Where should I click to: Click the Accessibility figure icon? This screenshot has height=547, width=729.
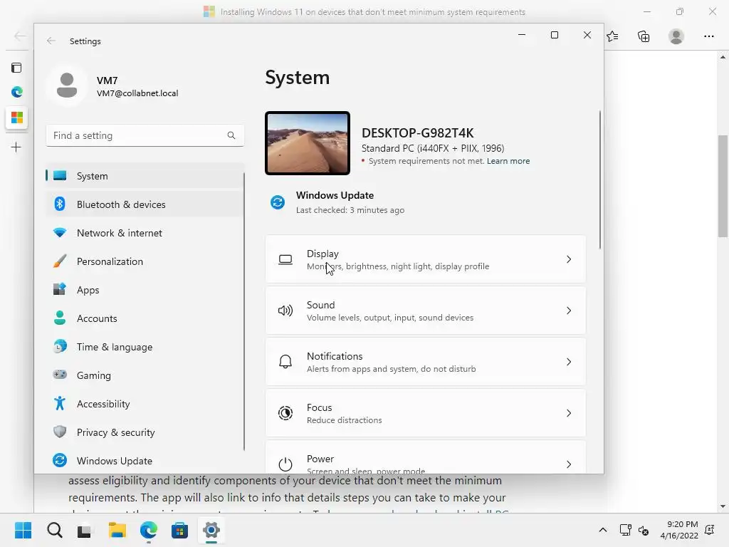click(60, 403)
